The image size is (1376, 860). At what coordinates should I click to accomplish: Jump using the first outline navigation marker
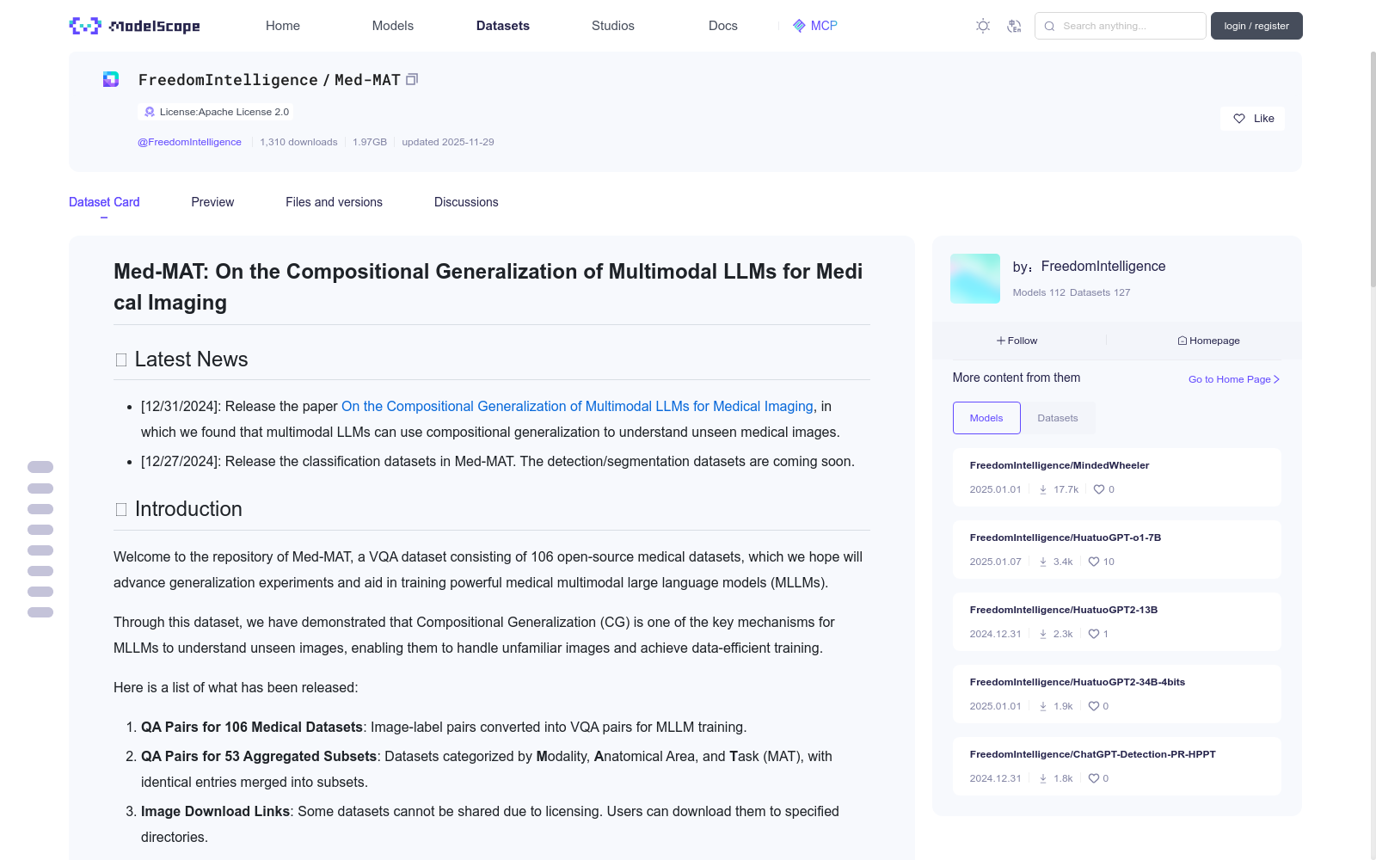coord(40,467)
